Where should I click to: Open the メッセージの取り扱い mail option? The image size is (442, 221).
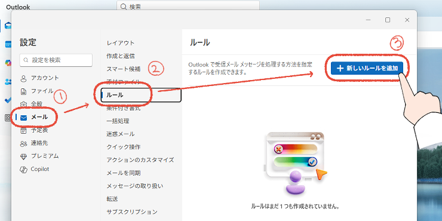click(x=135, y=186)
